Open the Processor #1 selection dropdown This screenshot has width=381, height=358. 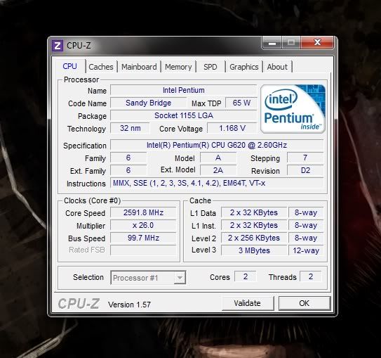(x=148, y=278)
